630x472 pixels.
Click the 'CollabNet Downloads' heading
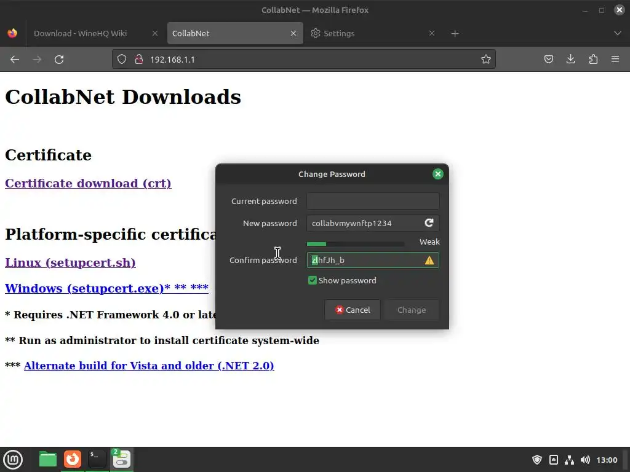click(x=123, y=96)
